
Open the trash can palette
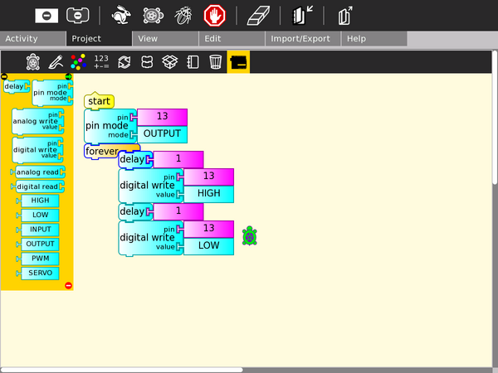coord(215,61)
